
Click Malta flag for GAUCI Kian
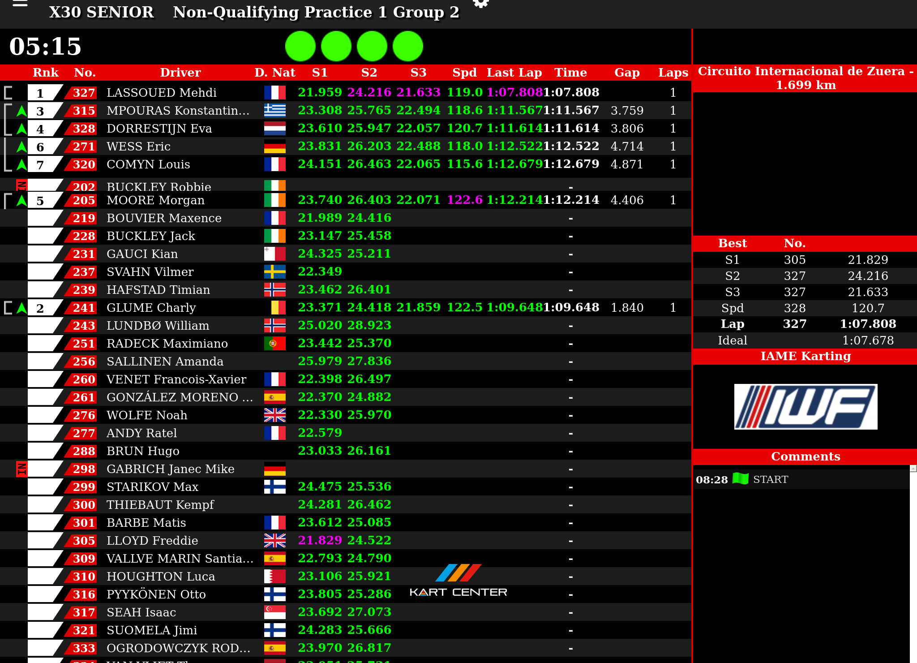click(x=275, y=254)
